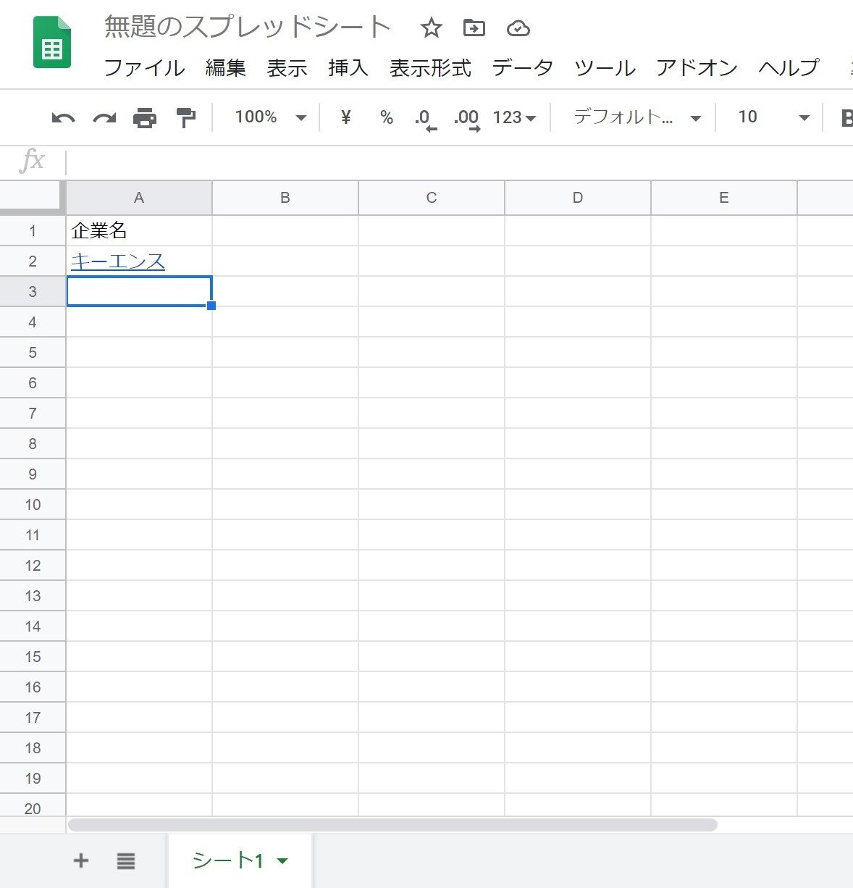The height and width of the screenshot is (888, 853).
Task: Open the 123 number format dropdown
Action: tap(514, 117)
